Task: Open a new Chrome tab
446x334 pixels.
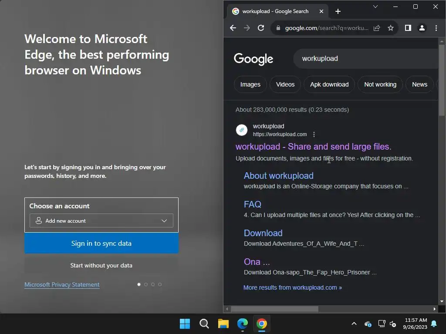Action: click(x=338, y=11)
